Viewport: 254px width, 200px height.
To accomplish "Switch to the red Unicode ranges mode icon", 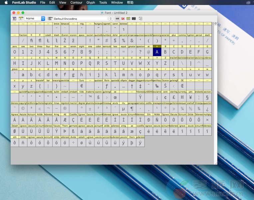I will coord(123,19).
